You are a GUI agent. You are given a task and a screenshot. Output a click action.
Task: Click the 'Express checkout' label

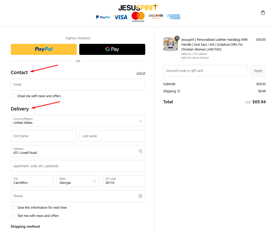78,38
